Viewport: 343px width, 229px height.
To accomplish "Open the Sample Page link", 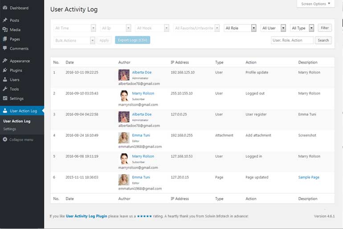I will (309, 177).
